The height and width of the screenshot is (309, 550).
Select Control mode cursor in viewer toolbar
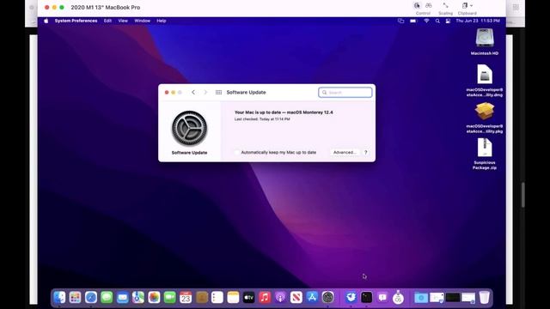[417, 6]
